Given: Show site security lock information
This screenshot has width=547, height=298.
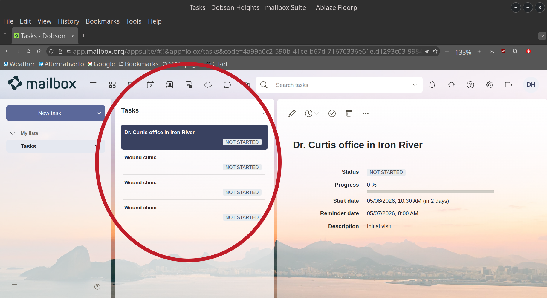Looking at the screenshot, I should (60, 51).
